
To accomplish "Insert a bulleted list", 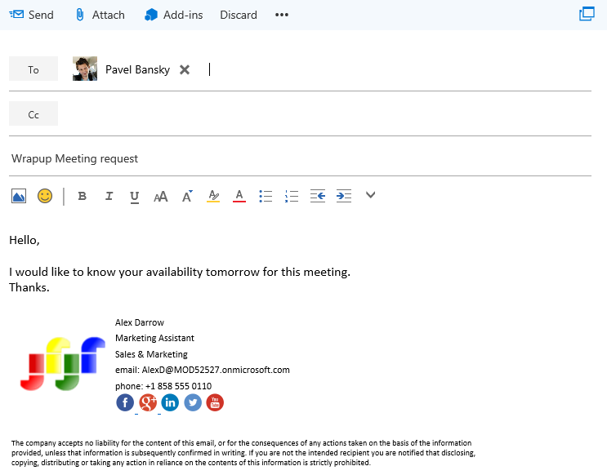I will 266,196.
